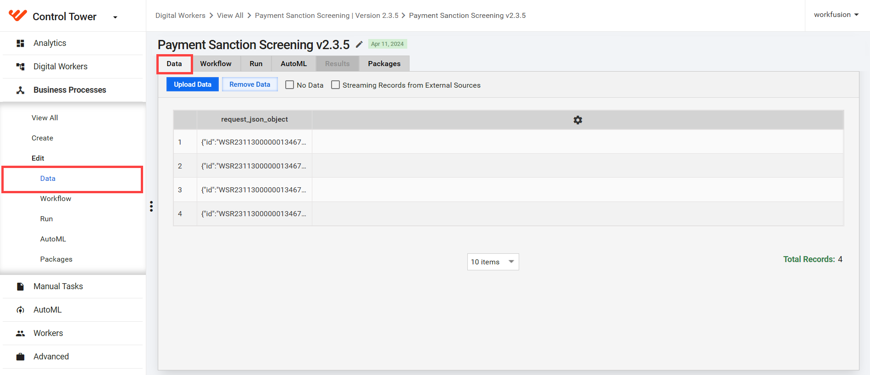The width and height of the screenshot is (870, 375).
Task: Click the Digital Workers sidebar icon
Action: [20, 67]
